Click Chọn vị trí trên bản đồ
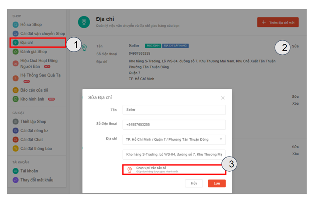Viewport: 316px width, 203px height. (x=151, y=168)
